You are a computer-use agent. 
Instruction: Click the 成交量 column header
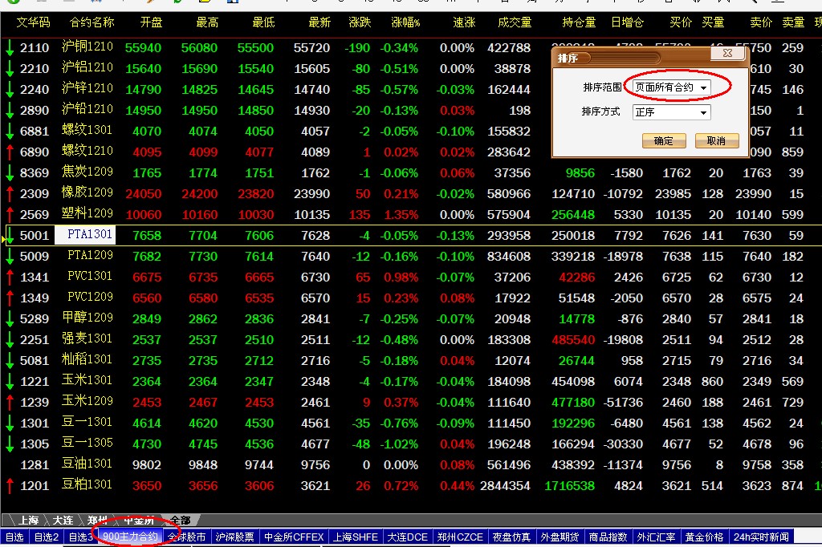[515, 22]
